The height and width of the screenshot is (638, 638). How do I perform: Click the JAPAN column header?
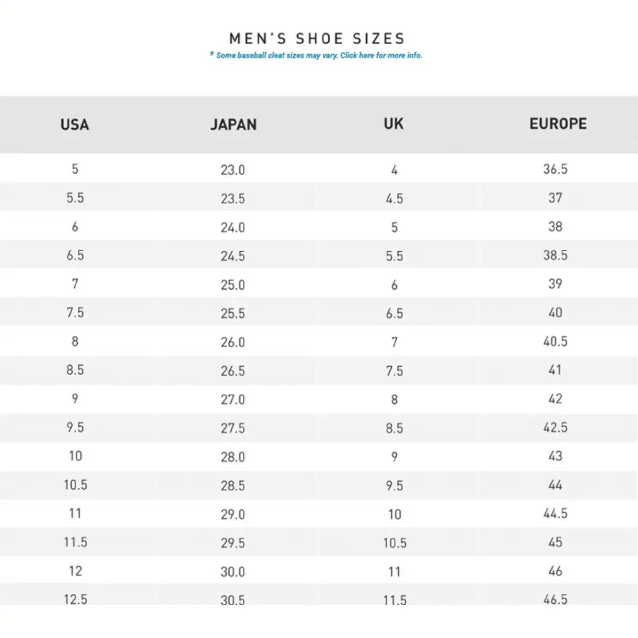(233, 125)
